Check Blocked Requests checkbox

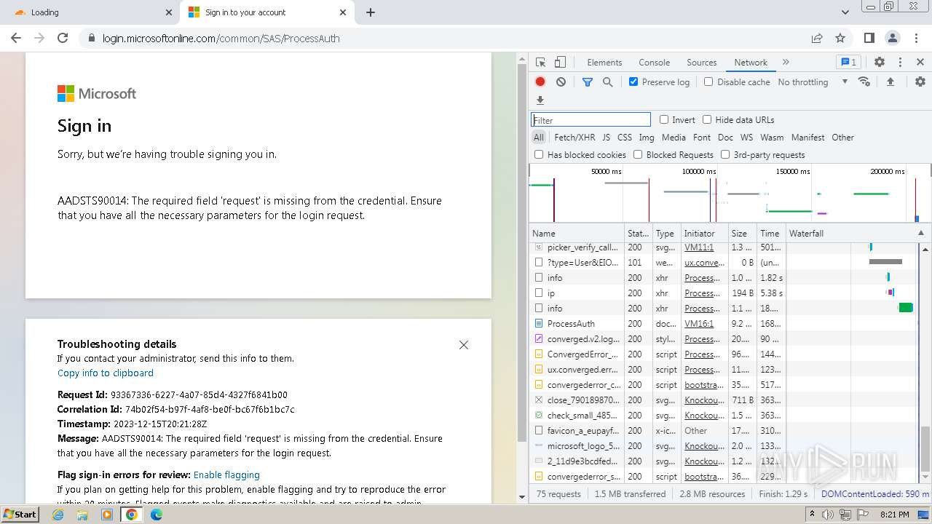[x=638, y=154]
